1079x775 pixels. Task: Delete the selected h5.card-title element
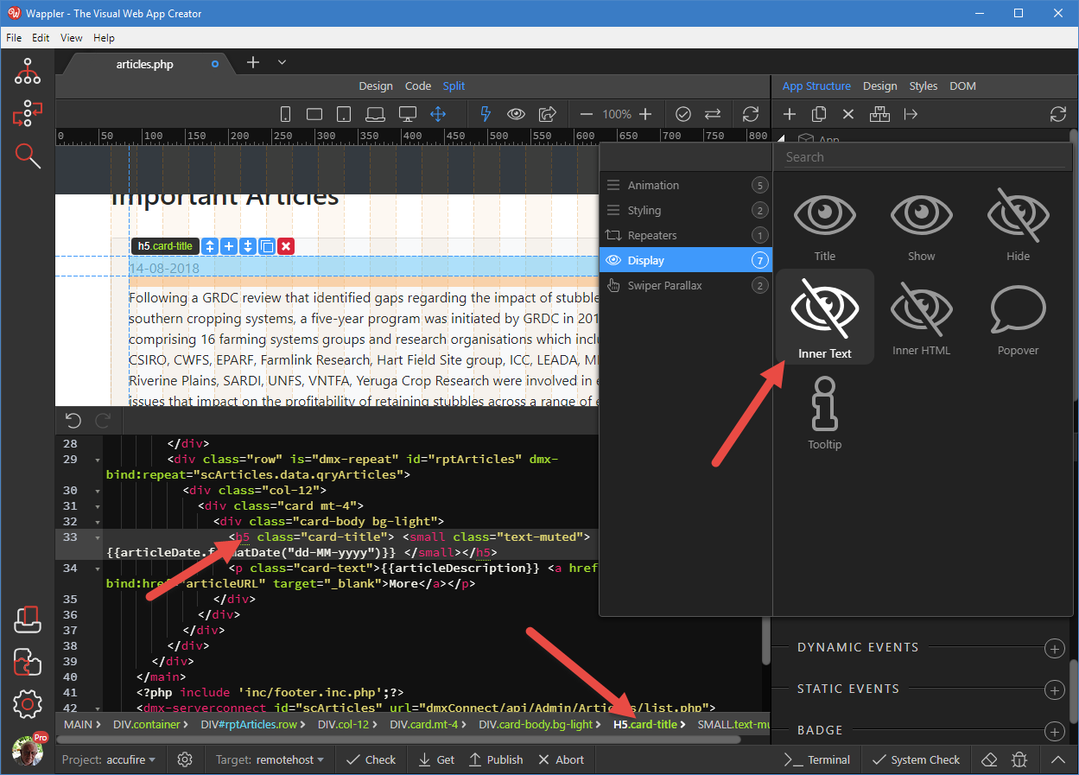coord(286,246)
